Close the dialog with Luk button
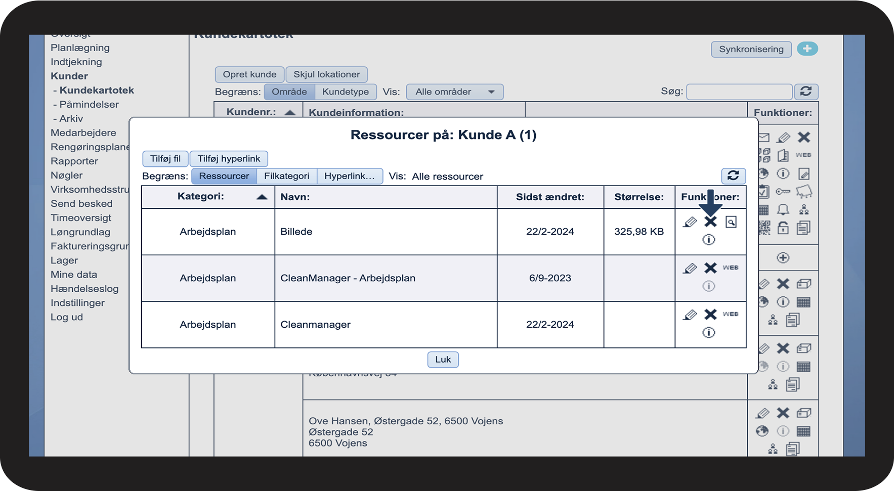The height and width of the screenshot is (491, 894). 443,360
